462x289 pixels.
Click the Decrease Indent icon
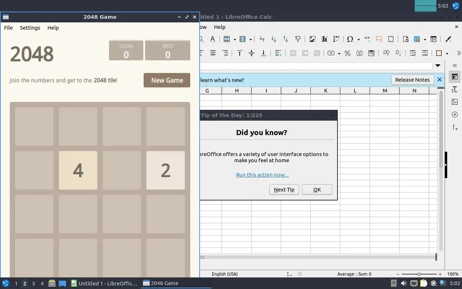click(425, 53)
